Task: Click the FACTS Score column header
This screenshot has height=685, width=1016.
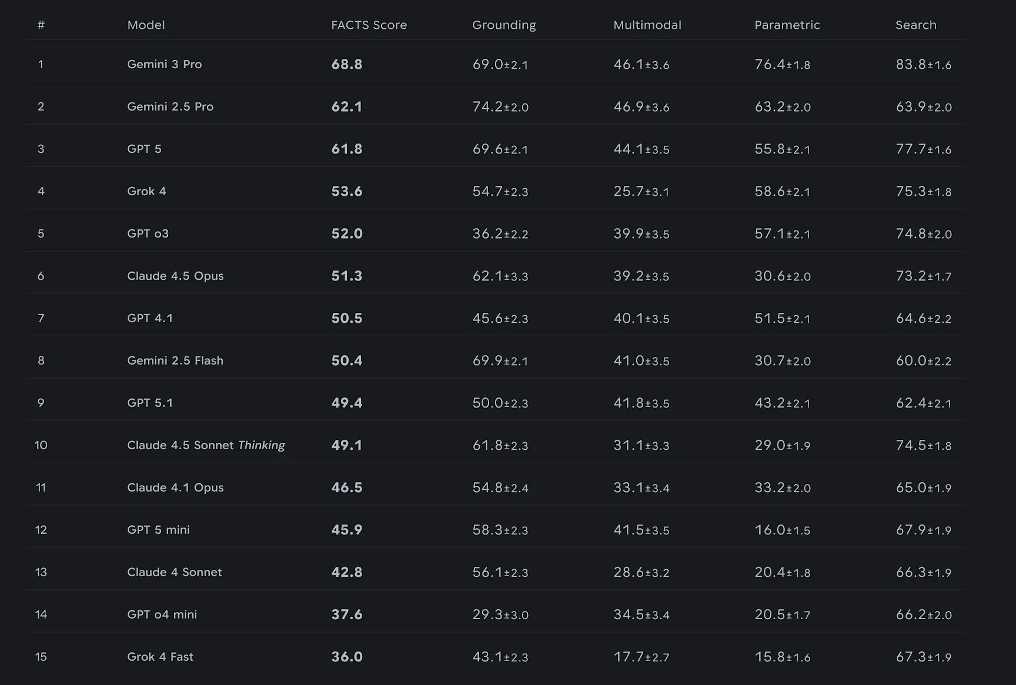Action: tap(369, 25)
